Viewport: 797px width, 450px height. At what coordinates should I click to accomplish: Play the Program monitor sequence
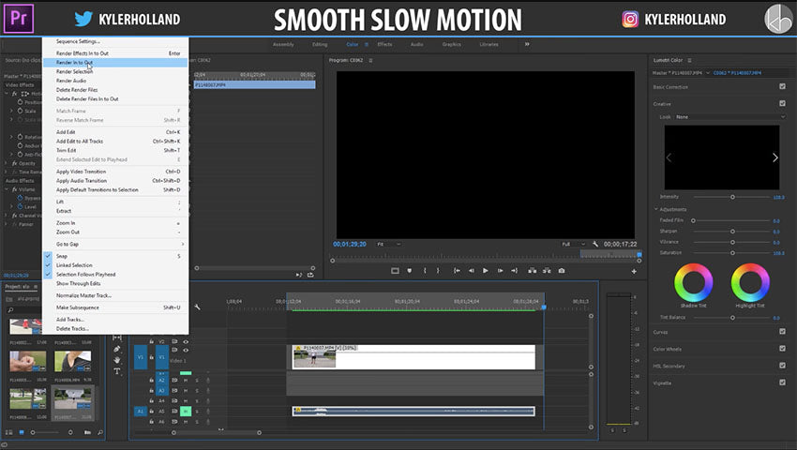486,271
